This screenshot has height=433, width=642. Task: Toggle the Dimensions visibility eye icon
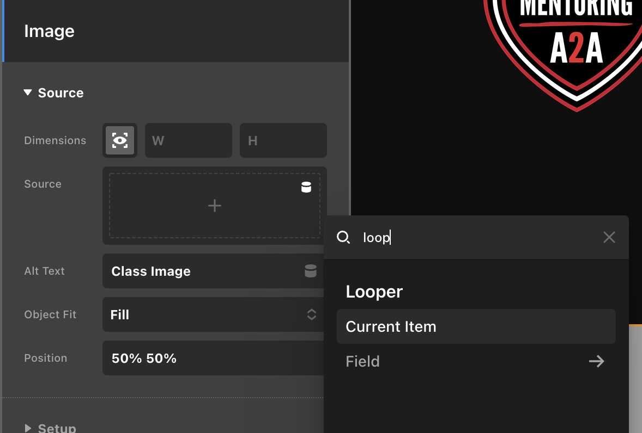[x=120, y=140]
